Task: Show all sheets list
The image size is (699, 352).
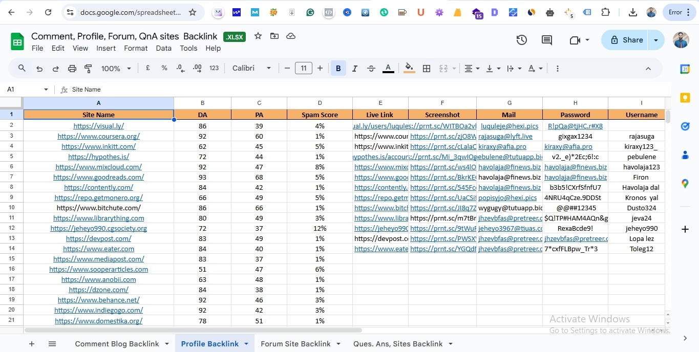Action: [x=52, y=344]
